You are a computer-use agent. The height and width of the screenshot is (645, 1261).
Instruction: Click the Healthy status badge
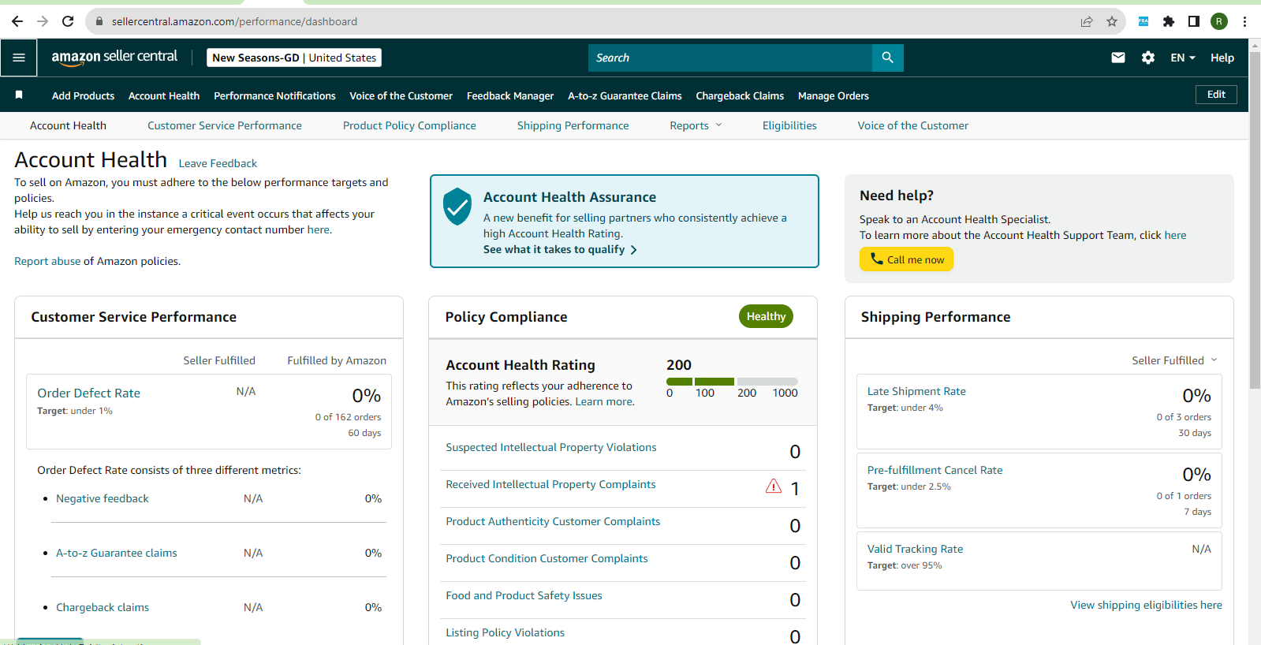(x=766, y=316)
